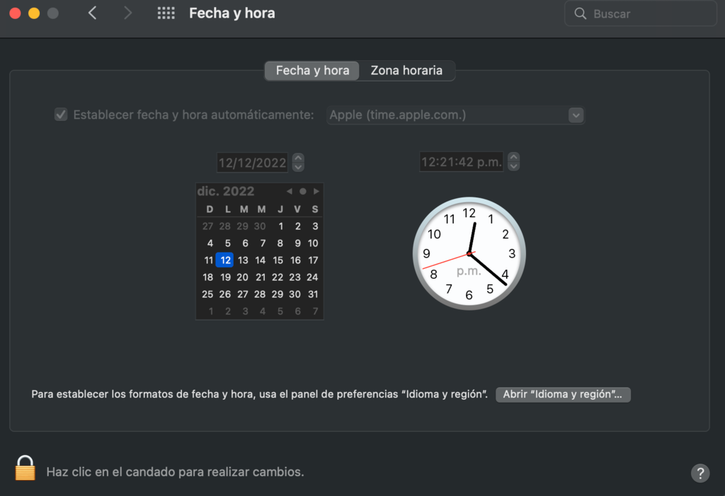Select December 25 in the calendar
Image resolution: width=725 pixels, height=496 pixels.
pos(209,294)
